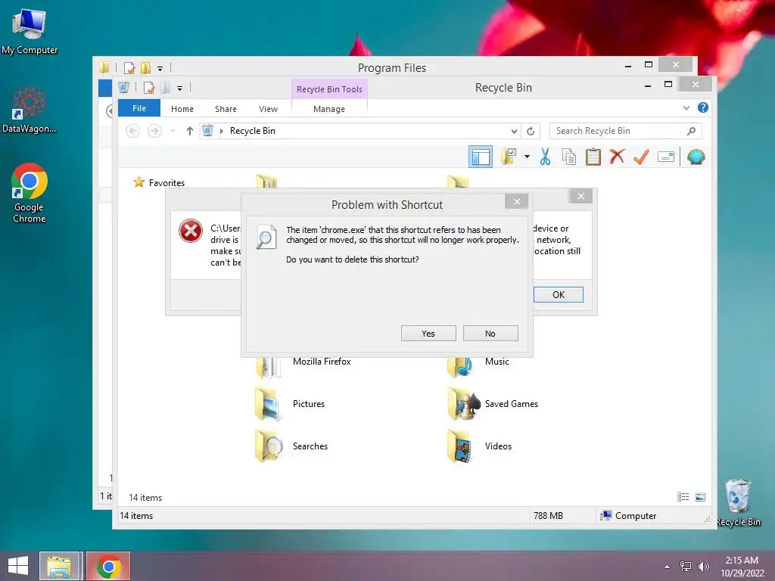The image size is (775, 581).
Task: Open Program Files quick access toolbar dropdown
Action: pyautogui.click(x=160, y=69)
